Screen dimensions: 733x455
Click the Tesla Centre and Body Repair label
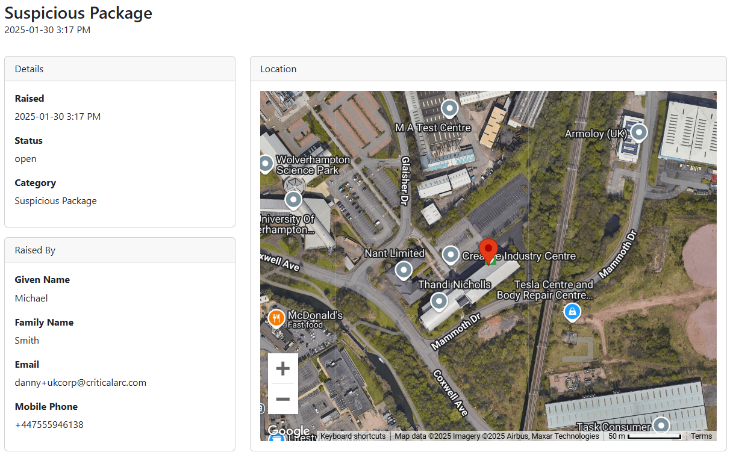pos(544,290)
